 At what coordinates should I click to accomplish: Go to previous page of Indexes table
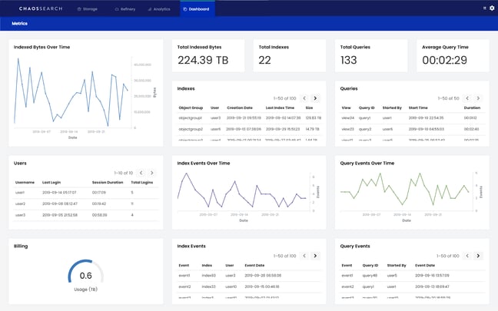tap(304, 98)
